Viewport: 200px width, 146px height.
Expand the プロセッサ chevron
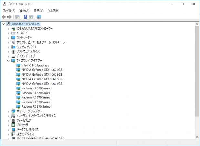[x=8, y=125]
